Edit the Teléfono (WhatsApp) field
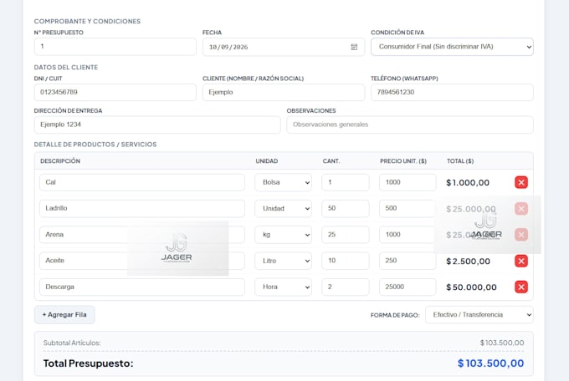 tap(452, 92)
